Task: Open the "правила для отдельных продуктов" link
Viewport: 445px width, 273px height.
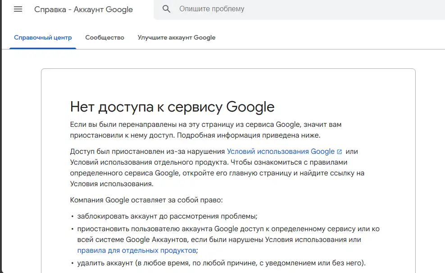Action: [136, 250]
